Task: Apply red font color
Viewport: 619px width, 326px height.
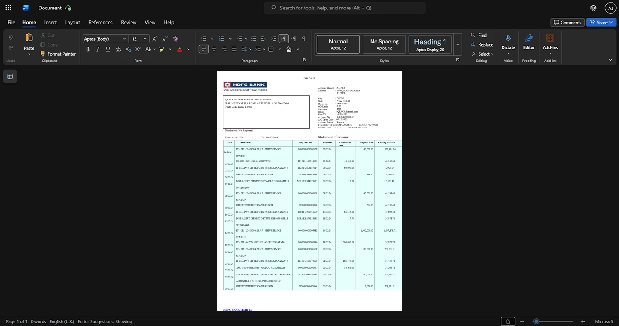Action: tap(179, 49)
